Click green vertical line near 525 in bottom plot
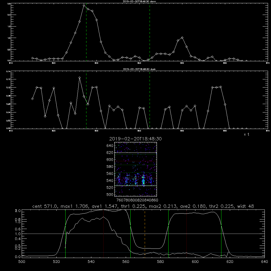Image resolution: width=271 pixels, height=271 pixels. coord(65,233)
